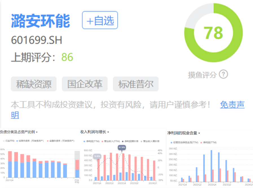This screenshot has height=188, width=253.
Task: Toggle the 经营负债率 legend series
Action: [x=30, y=141]
